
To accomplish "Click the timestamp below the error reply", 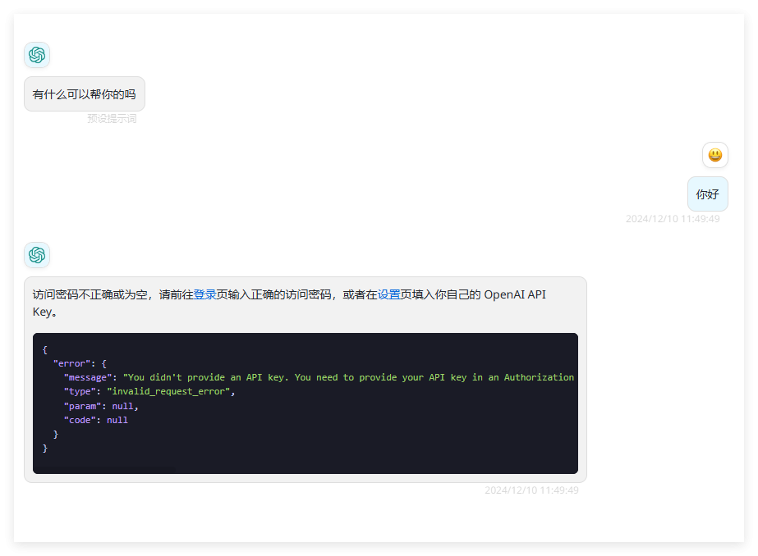I will click(531, 490).
